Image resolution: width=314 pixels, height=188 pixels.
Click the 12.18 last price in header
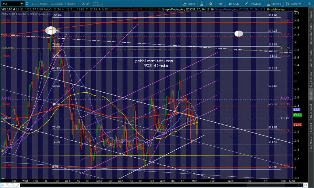pos(85,4)
